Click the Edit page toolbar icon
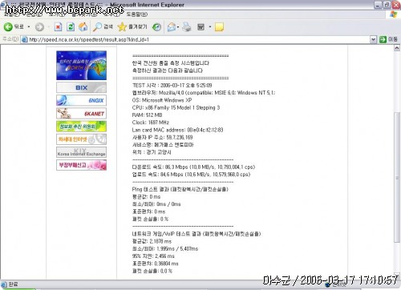The width and height of the screenshot is (401, 290). pyautogui.click(x=200, y=26)
